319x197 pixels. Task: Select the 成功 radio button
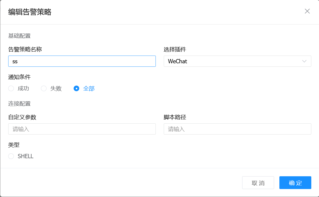[x=11, y=89]
